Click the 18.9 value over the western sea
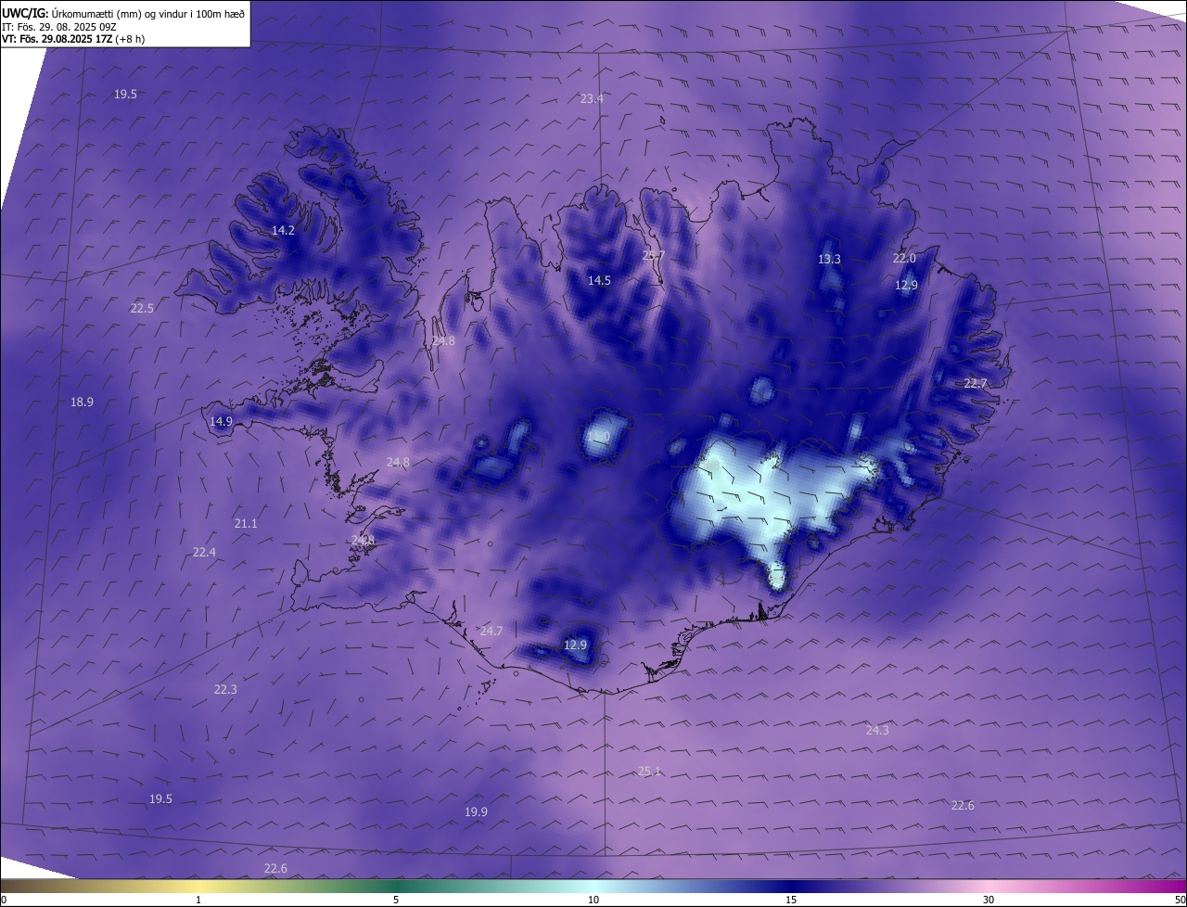Viewport: 1187px width, 907px height. (x=82, y=402)
